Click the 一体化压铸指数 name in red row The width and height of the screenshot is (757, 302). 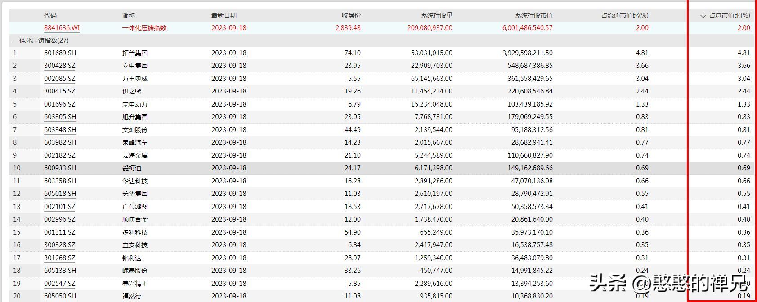144,28
